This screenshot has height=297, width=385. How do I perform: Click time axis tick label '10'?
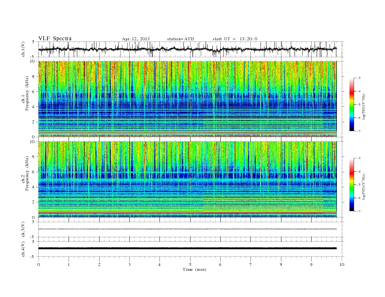(342, 264)
